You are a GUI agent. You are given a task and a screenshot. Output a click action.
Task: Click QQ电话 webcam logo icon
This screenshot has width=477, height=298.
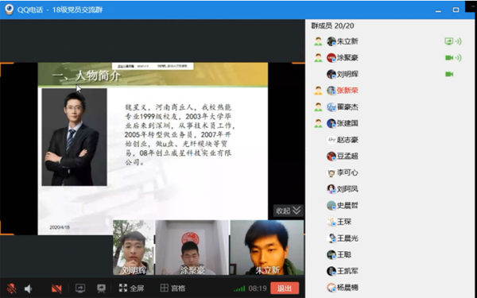(x=9, y=10)
